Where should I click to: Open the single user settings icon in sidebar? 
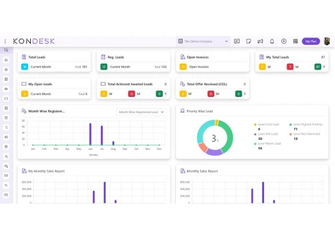[x=6, y=157]
